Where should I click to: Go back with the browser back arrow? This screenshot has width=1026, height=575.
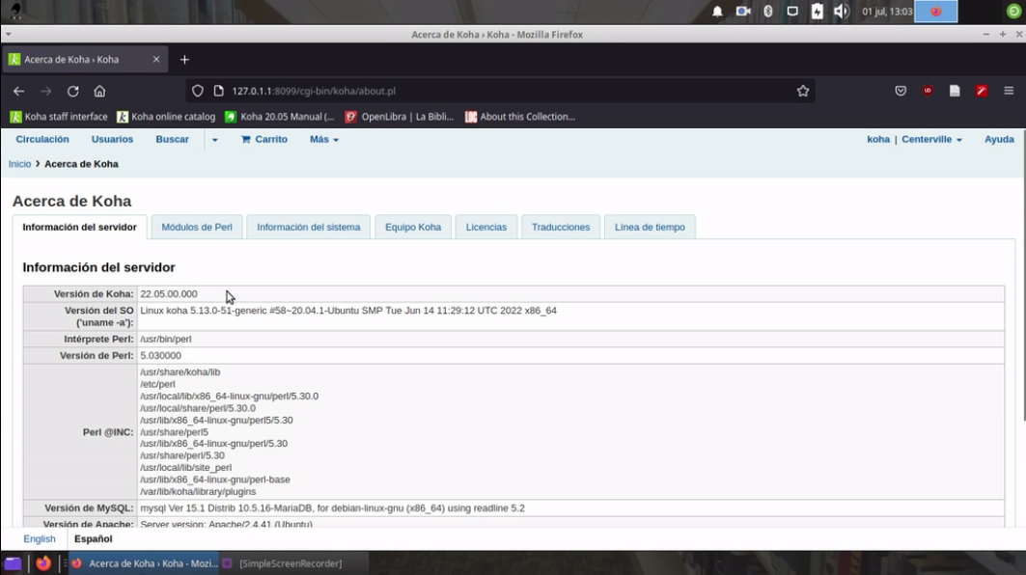(x=19, y=91)
